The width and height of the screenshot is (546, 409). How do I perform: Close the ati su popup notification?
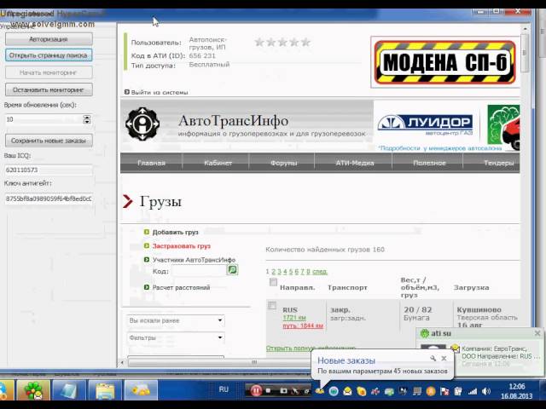tap(537, 333)
